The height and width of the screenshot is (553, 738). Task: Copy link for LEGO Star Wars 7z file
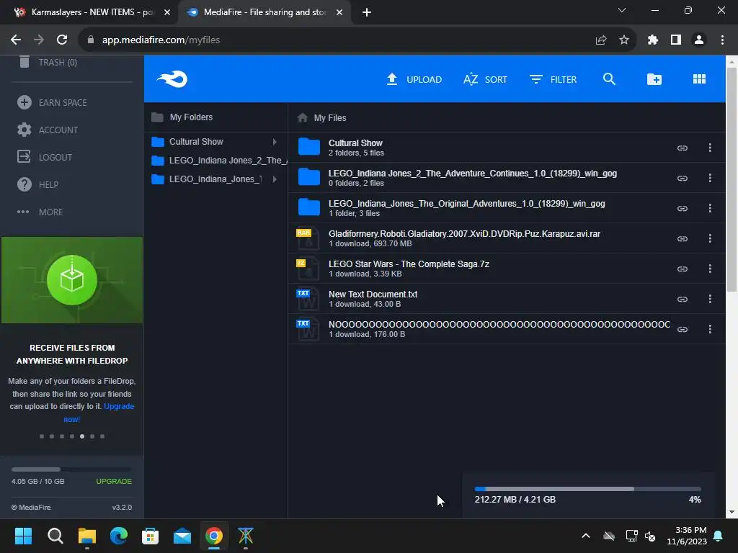tap(682, 269)
